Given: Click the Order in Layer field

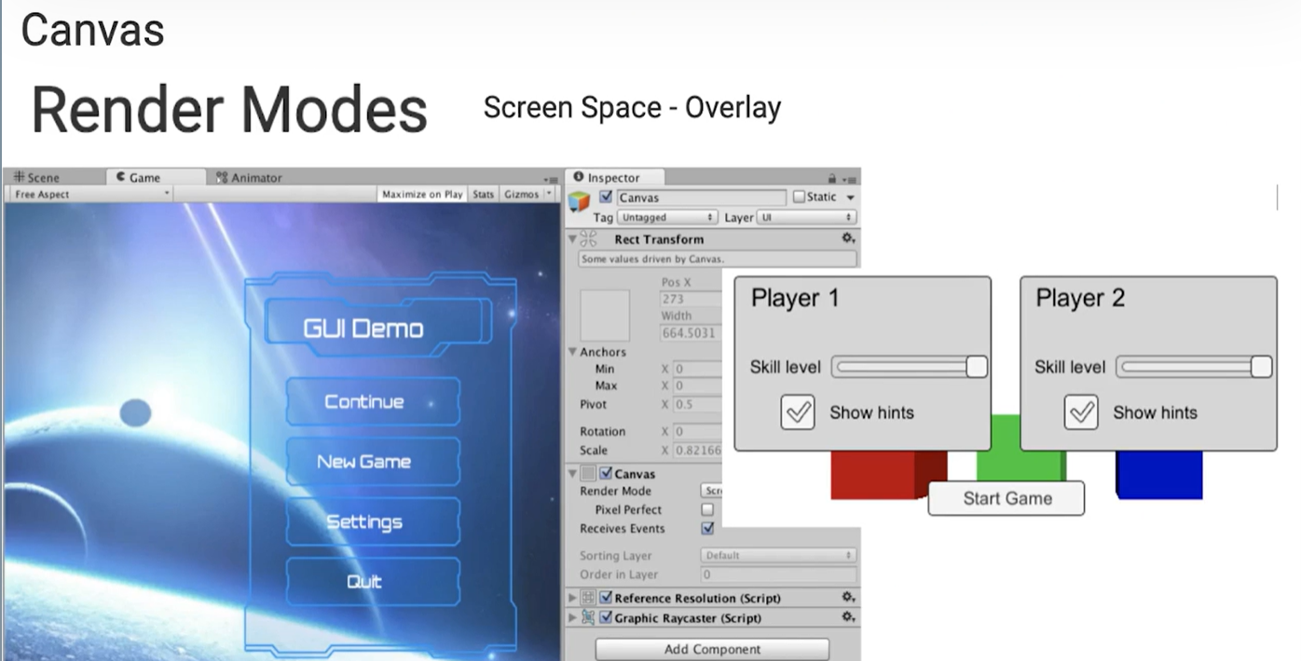Looking at the screenshot, I should point(778,574).
